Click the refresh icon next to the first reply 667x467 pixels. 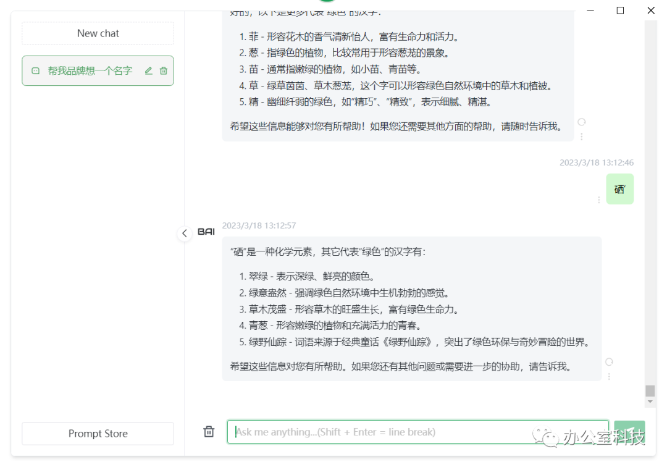581,122
